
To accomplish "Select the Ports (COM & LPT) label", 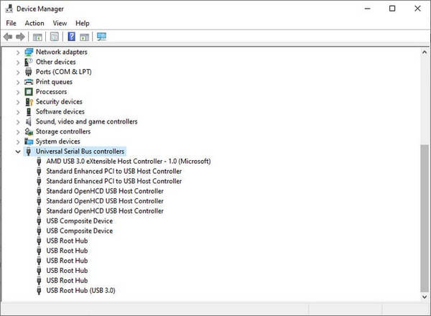I will pos(63,72).
